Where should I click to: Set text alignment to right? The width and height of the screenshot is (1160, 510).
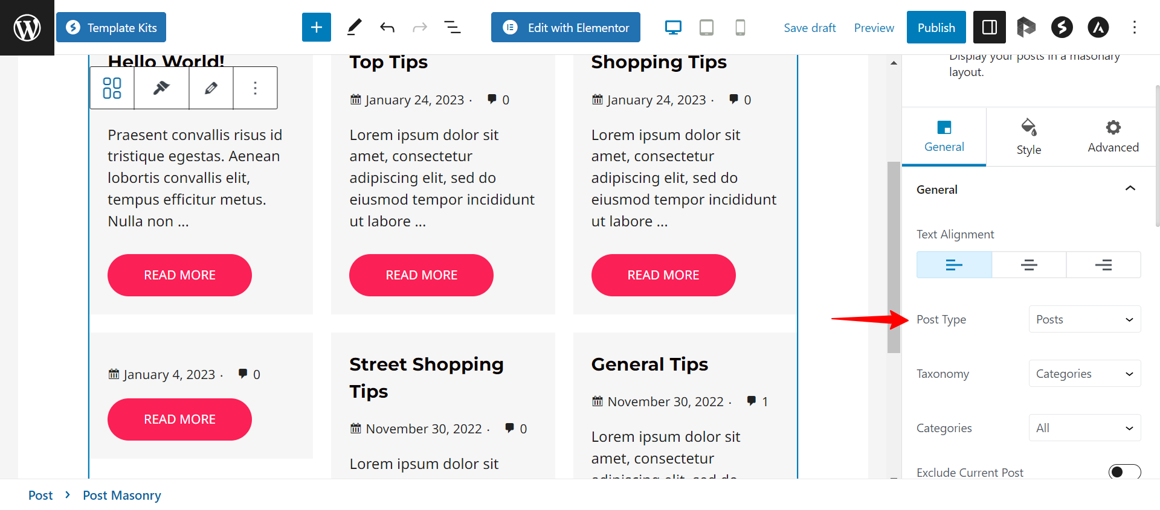(1103, 265)
